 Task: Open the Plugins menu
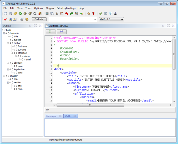49,8
